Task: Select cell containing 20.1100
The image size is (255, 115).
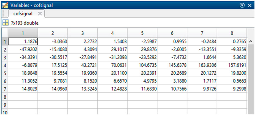Action: [112, 73]
